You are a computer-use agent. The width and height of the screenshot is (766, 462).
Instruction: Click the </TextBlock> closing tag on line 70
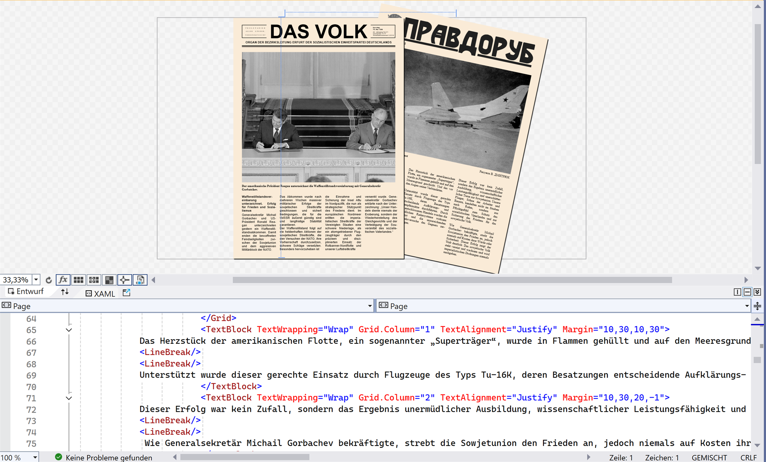point(231,386)
